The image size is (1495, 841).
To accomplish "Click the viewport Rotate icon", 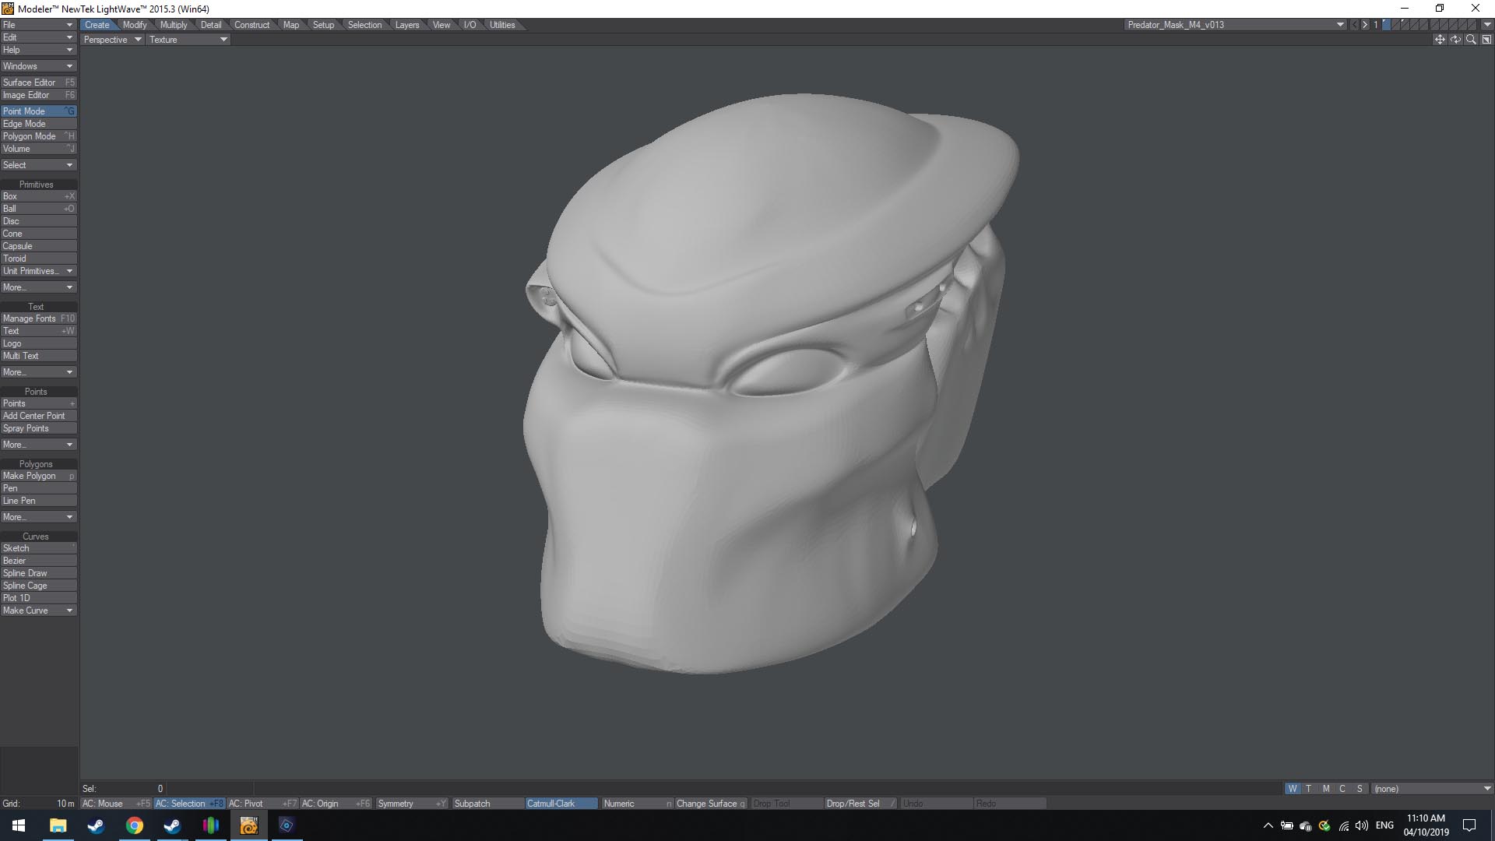I will pyautogui.click(x=1455, y=40).
